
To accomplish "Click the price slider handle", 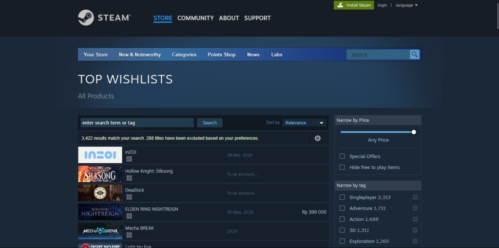I will tap(413, 132).
